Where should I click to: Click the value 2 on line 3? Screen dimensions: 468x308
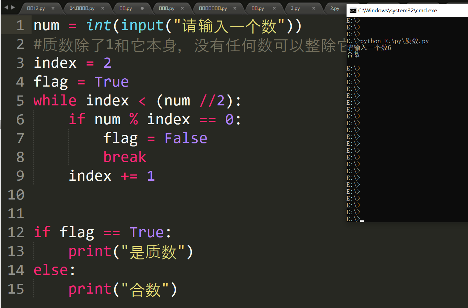[107, 63]
